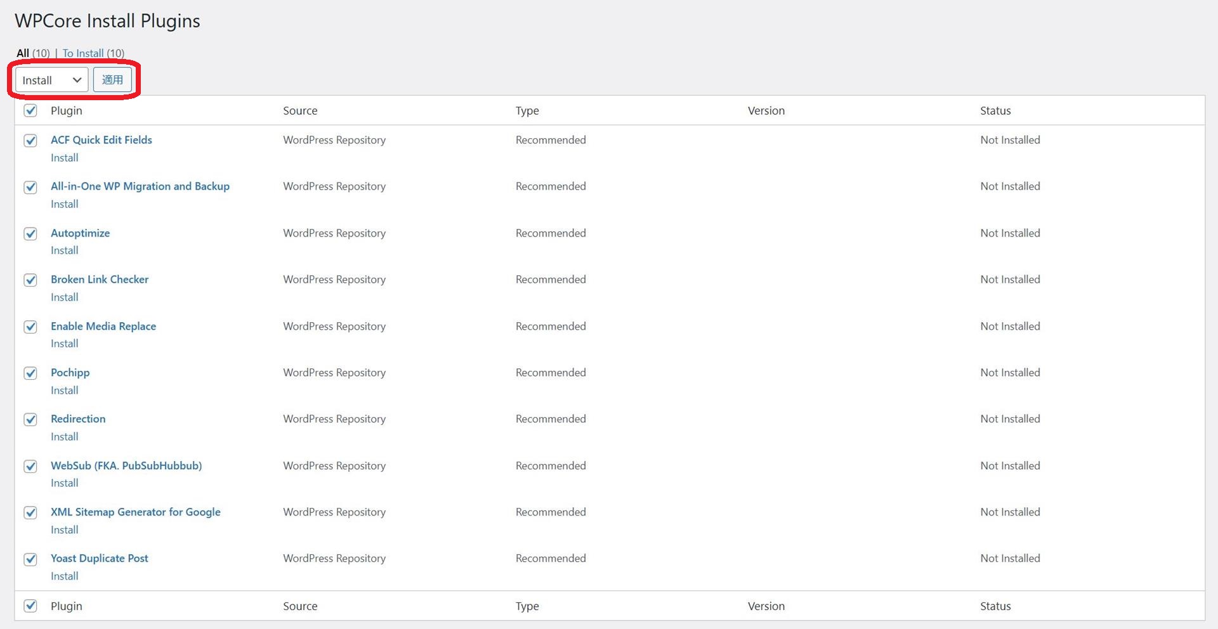Click Install under ACF Quick Edit Fields
Viewport: 1218px width, 629px height.
(x=65, y=158)
